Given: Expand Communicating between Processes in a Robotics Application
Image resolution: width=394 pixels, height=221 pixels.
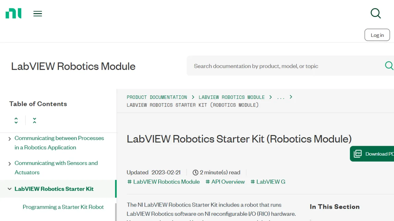Looking at the screenshot, I should coord(10,138).
